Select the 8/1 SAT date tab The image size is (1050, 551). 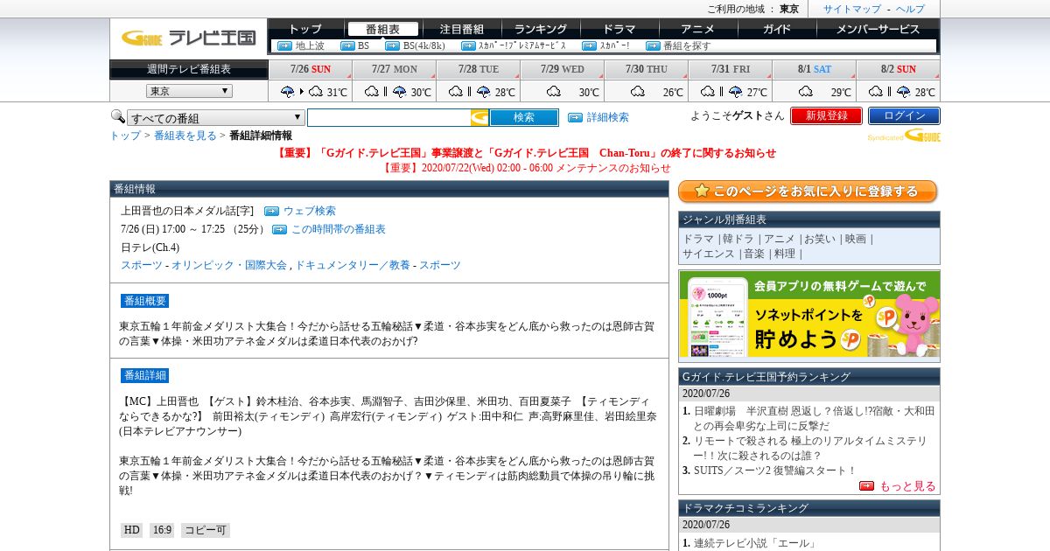pos(815,69)
